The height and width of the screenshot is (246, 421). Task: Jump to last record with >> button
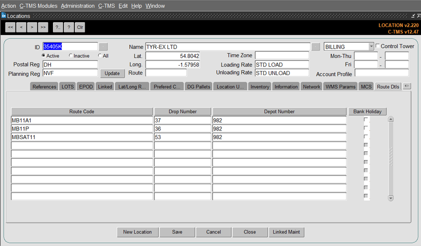(x=43, y=27)
